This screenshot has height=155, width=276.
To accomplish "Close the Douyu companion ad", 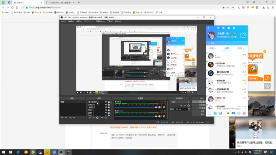I will coord(265,51).
